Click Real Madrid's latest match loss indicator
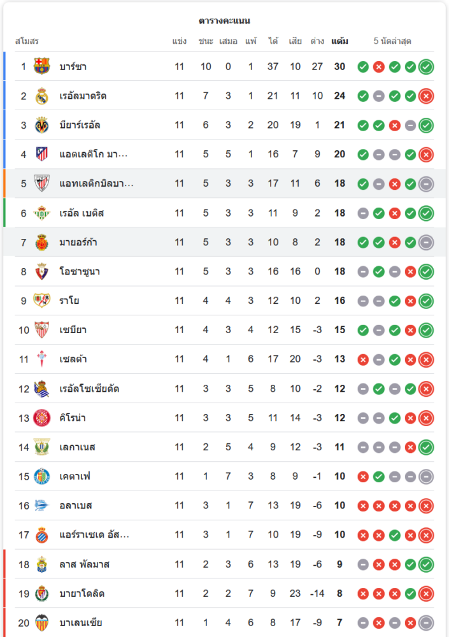This screenshot has height=637, width=449. pyautogui.click(x=426, y=96)
